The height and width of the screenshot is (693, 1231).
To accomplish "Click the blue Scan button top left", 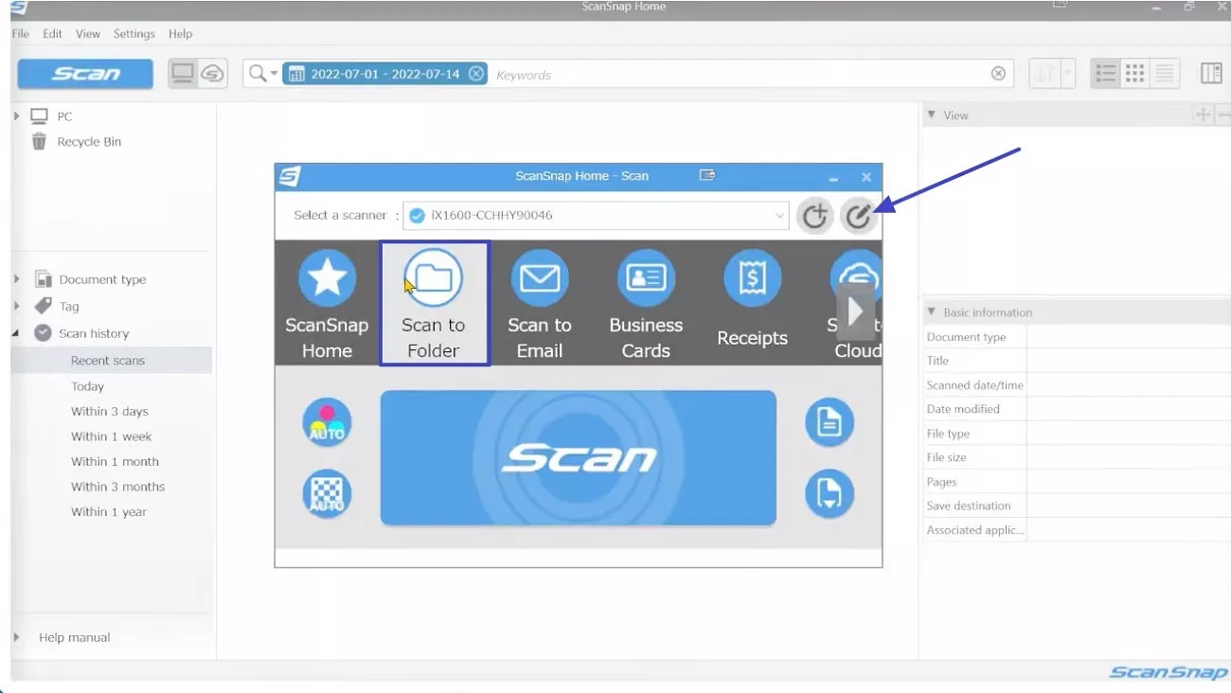I will [84, 73].
